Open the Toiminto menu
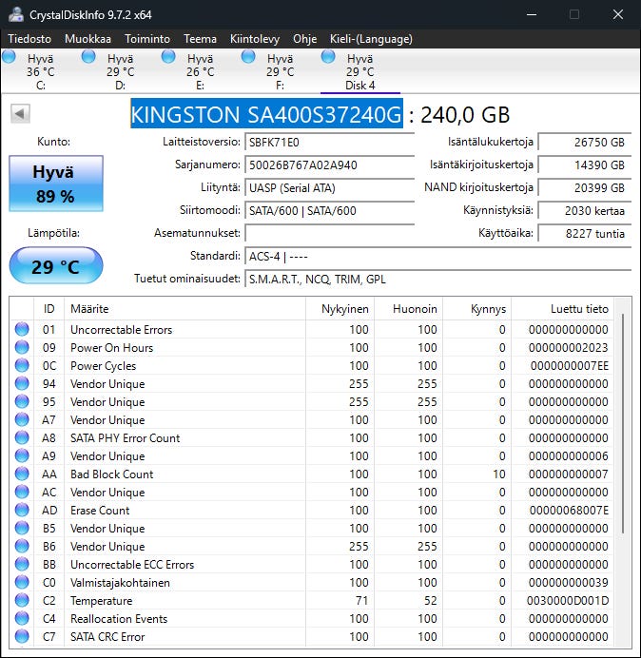Viewport: 641px width, 658px height. pos(147,39)
